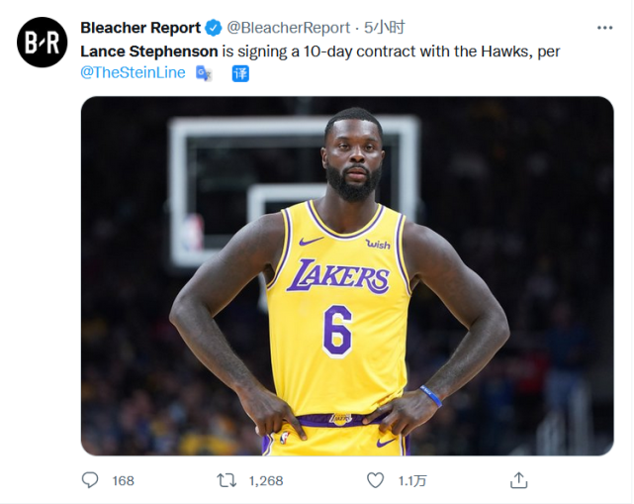Screen dimensions: 634x504
Task: Click the 1.1万 likes count
Action: pos(411,481)
